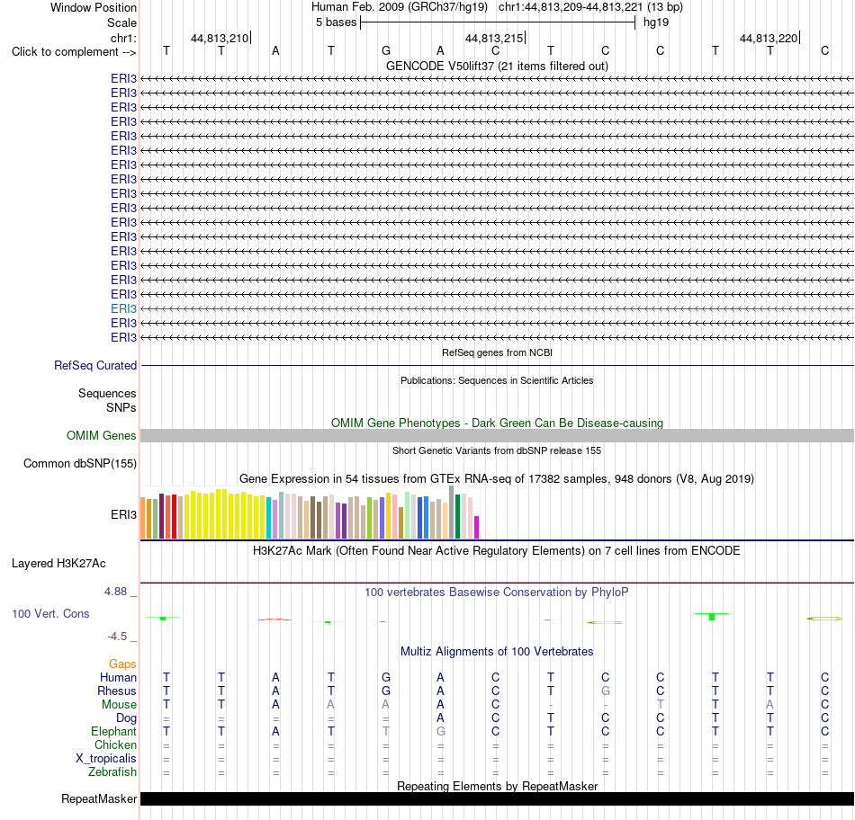Select the Chicken species row label
This screenshot has width=855, height=820.
pos(115,744)
